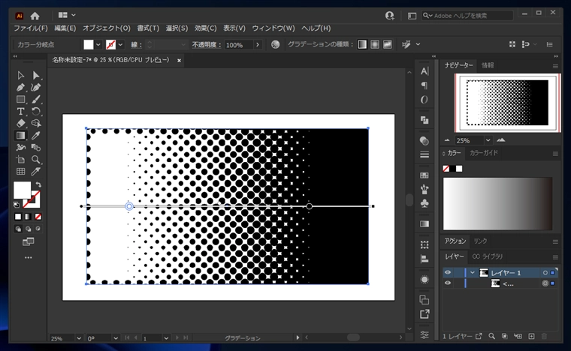
Task: Open the ファイル(F) menu
Action: (31, 28)
